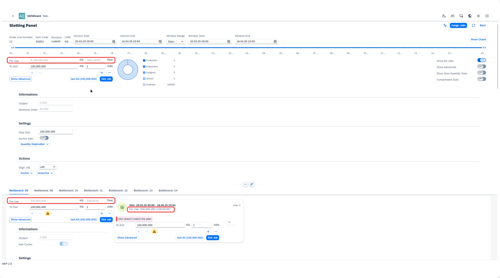Click the full screen toggle icon
Viewport: 500px width, 278px height.
[474, 25]
